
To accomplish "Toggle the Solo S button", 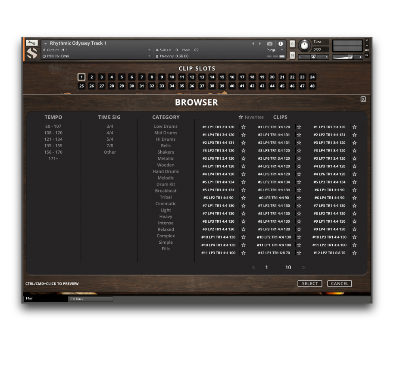I will click(x=292, y=44).
